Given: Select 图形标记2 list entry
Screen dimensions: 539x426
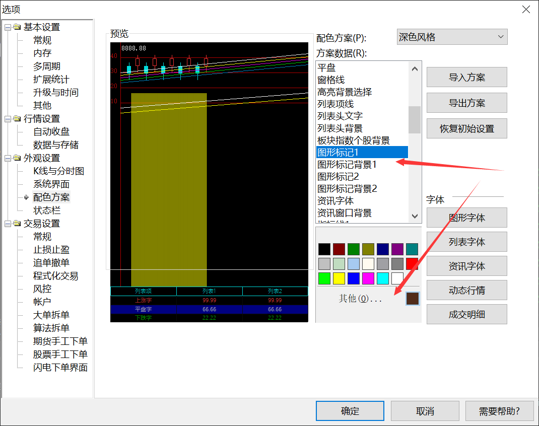Looking at the screenshot, I should tap(362, 177).
